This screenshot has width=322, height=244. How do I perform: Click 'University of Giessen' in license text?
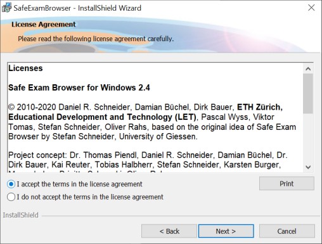157,136
